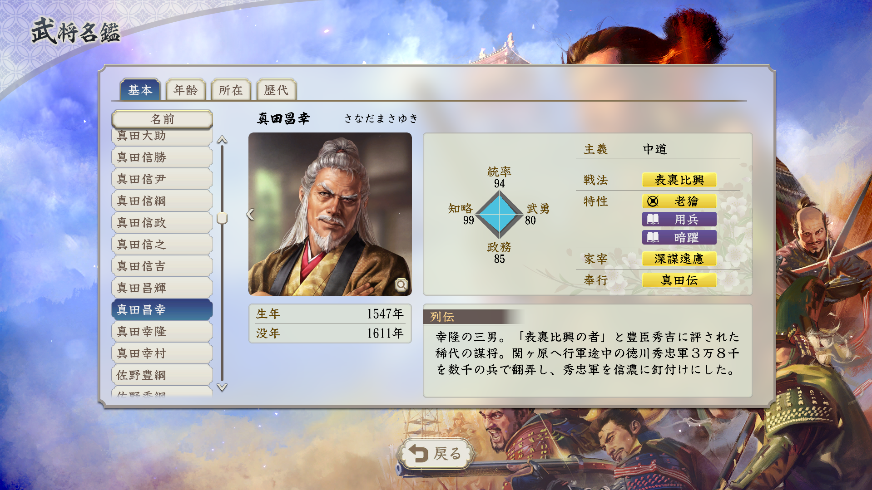
Task: Click the crossed-spears icon on 老獪 trait
Action: coord(653,201)
